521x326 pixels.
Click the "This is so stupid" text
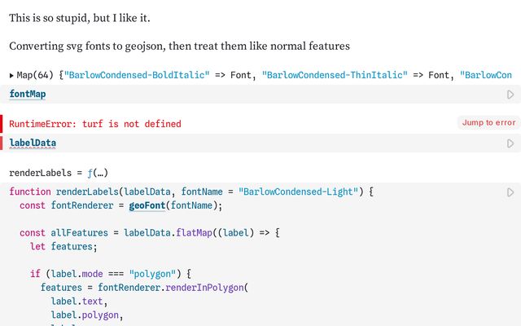click(80, 17)
